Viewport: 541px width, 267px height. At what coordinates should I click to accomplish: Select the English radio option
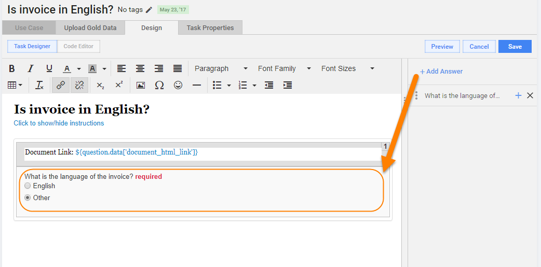pyautogui.click(x=28, y=186)
